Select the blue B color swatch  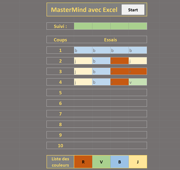pyautogui.click(x=119, y=162)
